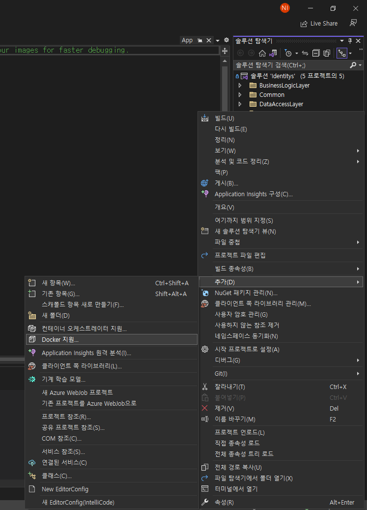Click 이름 바꾸기(M) rename entry
367x510 pixels.
coord(281,419)
